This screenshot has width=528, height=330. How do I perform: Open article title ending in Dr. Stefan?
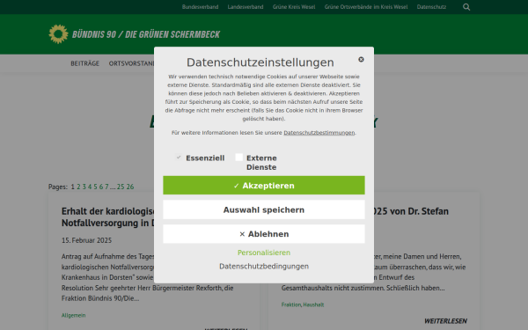coord(411,211)
